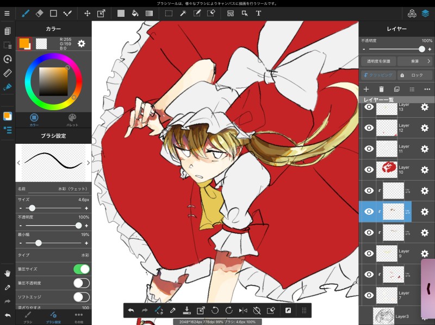Select the Gradient tool
This screenshot has width=435, height=325.
[x=149, y=13]
